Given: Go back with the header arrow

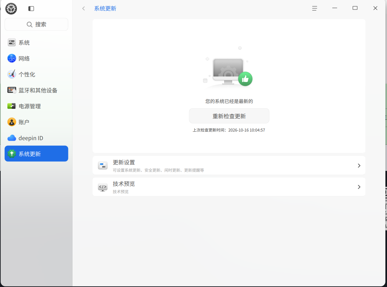Looking at the screenshot, I should 84,9.
